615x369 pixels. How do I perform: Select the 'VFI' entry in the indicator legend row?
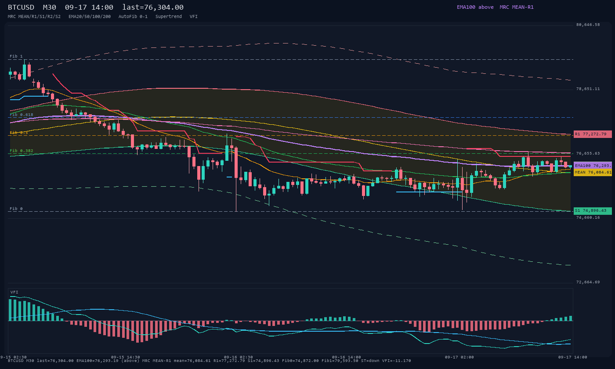coord(194,16)
